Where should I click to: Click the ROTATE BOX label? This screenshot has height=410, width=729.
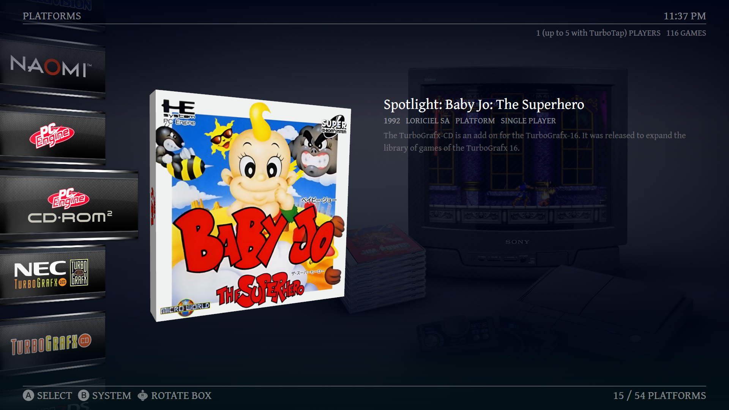click(181, 396)
